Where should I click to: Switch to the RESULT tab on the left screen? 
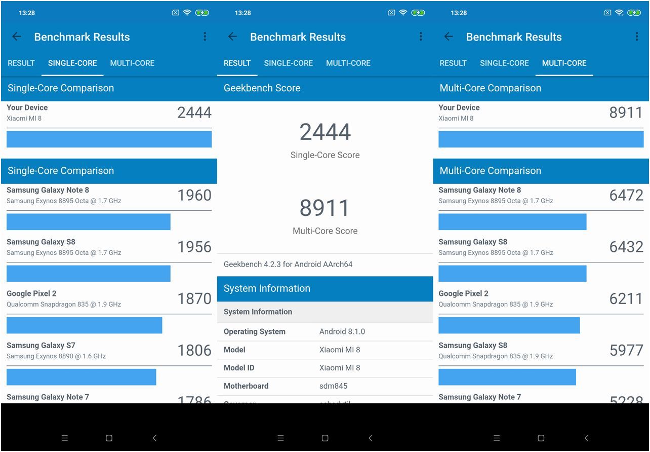coord(21,63)
